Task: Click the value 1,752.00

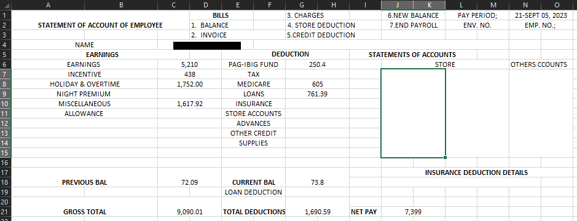Action: point(189,84)
